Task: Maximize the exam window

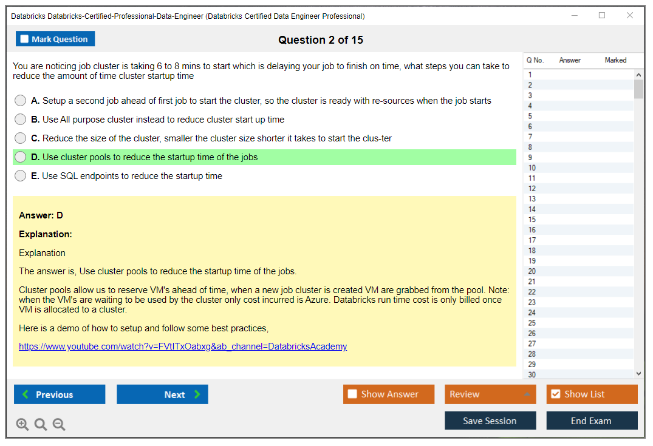Action: click(602, 16)
